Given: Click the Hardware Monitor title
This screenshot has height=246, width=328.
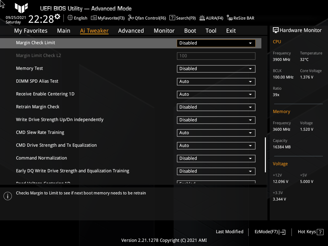Looking at the screenshot, I should tap(300, 30).
